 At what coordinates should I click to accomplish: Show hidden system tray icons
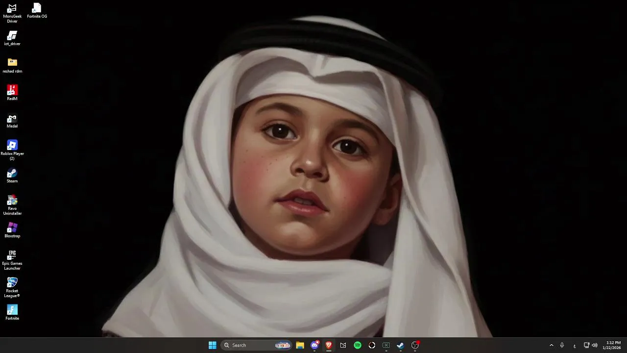pyautogui.click(x=551, y=345)
